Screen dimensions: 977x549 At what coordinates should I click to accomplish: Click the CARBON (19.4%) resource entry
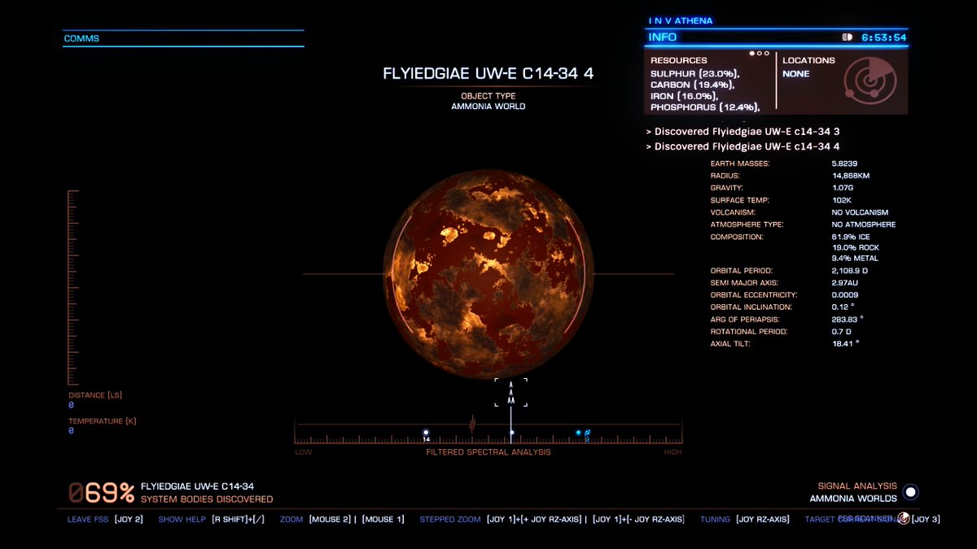coord(692,85)
